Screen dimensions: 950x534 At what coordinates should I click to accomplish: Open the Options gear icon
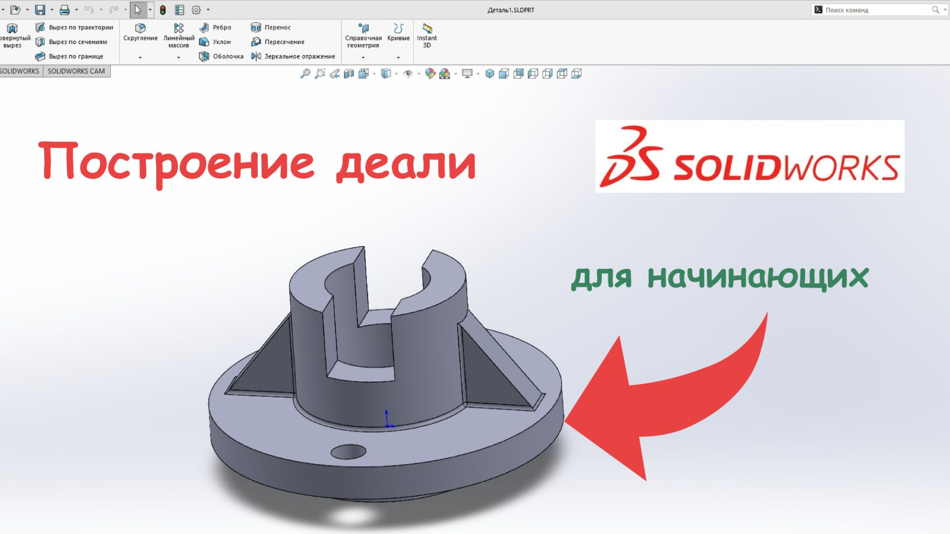click(x=196, y=9)
